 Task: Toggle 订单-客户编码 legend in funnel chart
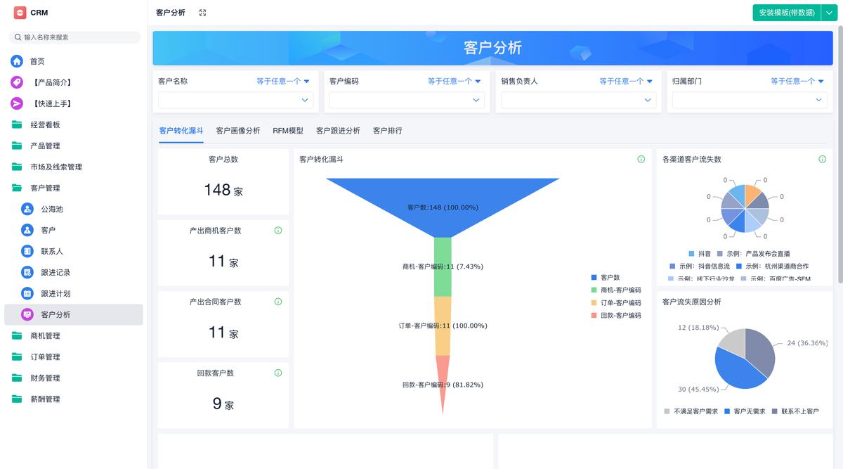(x=616, y=303)
